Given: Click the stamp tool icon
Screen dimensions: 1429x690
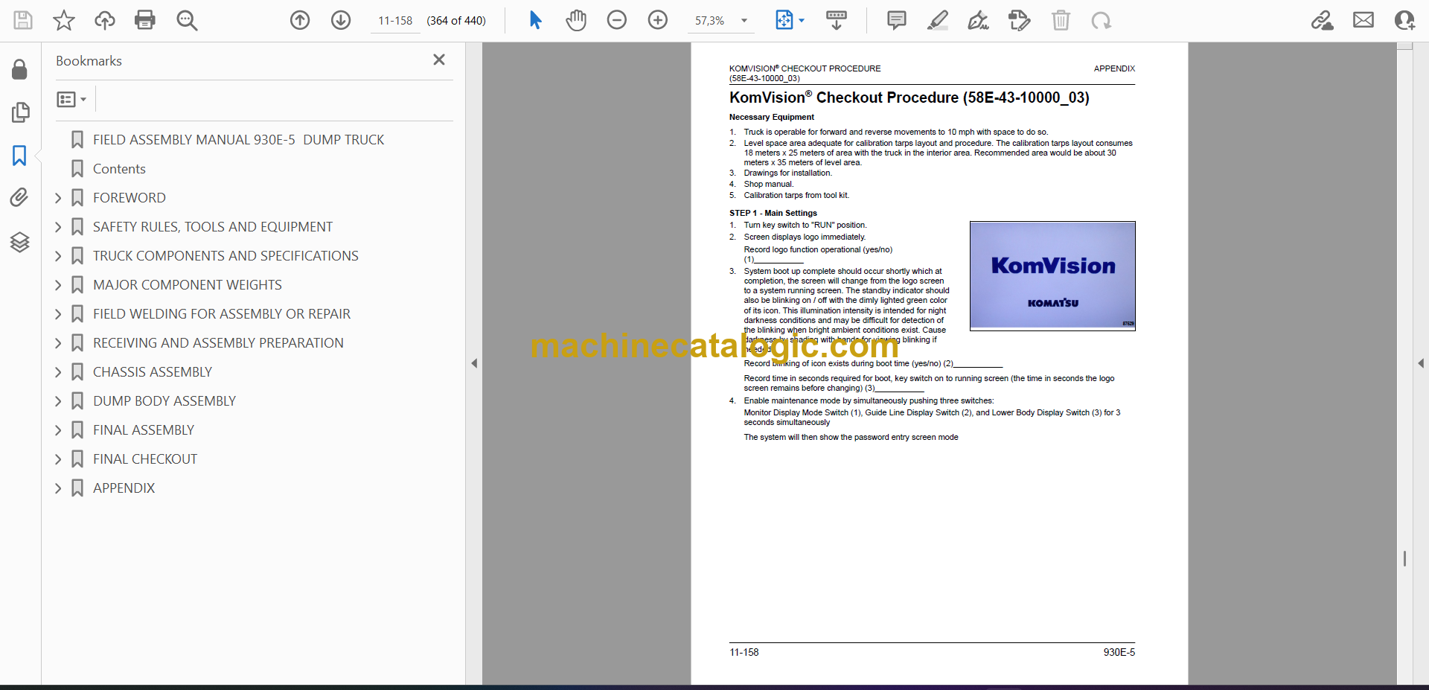Looking at the screenshot, I should (1019, 20).
